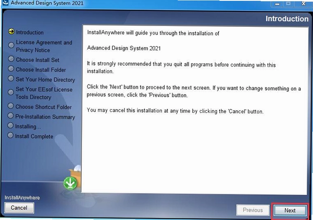
Task: Click the Choose Install Folder step bullet
Action: click(x=11, y=69)
